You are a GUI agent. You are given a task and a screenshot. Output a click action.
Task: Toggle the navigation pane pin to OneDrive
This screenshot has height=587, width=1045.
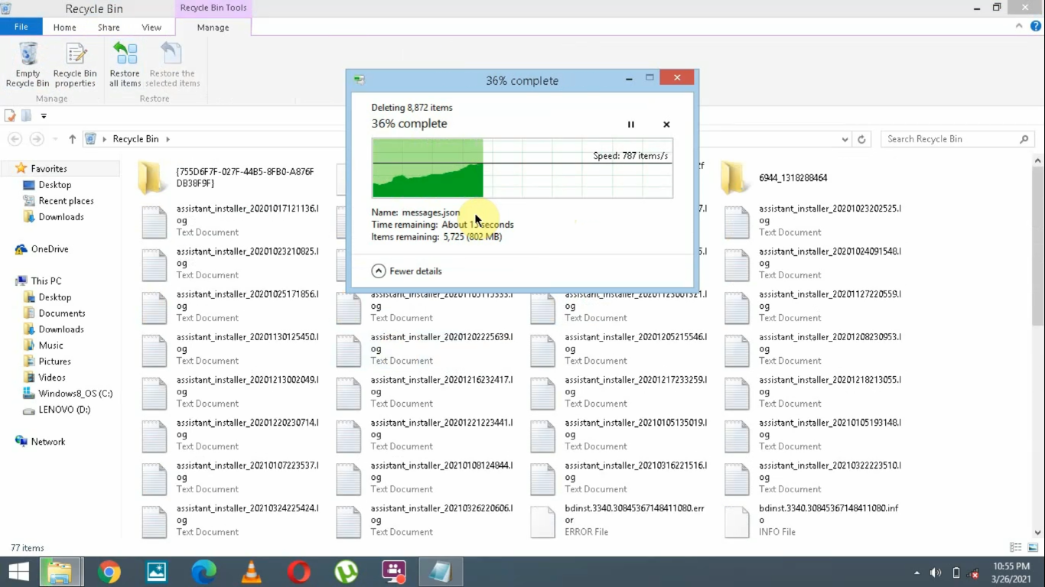pyautogui.click(x=47, y=248)
